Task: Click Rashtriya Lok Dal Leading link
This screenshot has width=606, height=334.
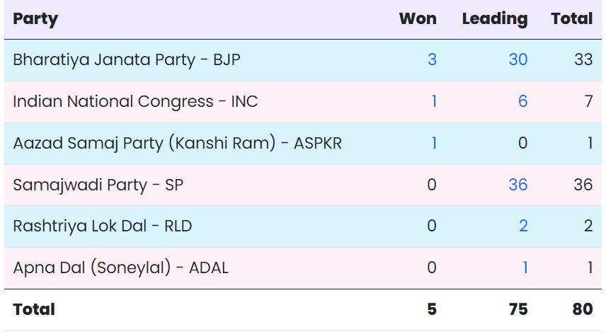Action: click(x=522, y=226)
